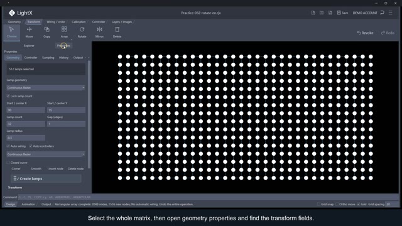
Task: Toggle Auto wiring checkbox
Action: pyautogui.click(x=8, y=146)
